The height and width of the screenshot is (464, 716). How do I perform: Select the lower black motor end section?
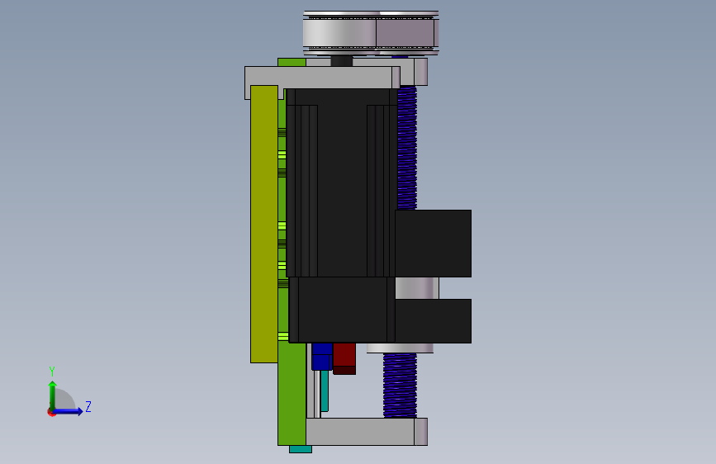tap(342, 310)
